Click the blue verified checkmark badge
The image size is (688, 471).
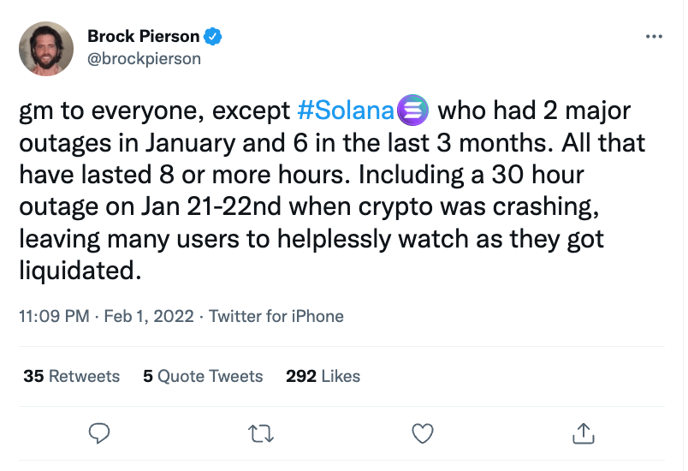click(x=214, y=37)
